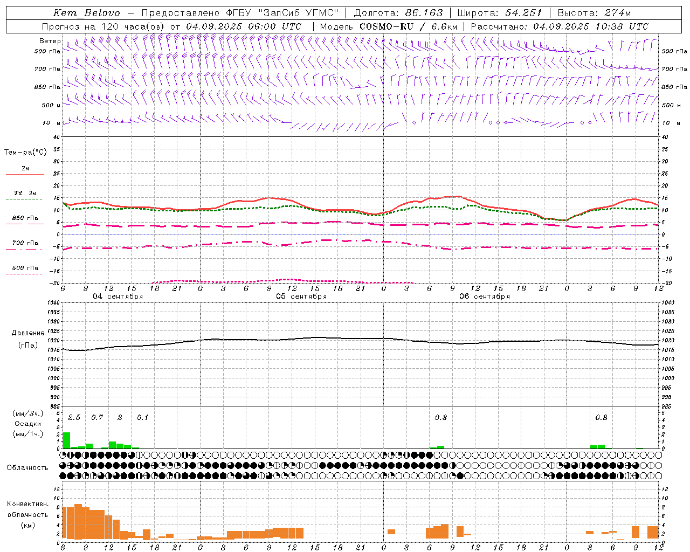The image size is (690, 552).
Task: Select the date label 04 сентября
Action: coord(118,296)
